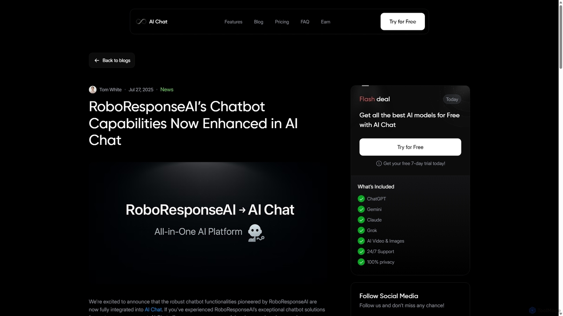Open the Blog nav item
This screenshot has height=316, width=563.
coord(259,22)
